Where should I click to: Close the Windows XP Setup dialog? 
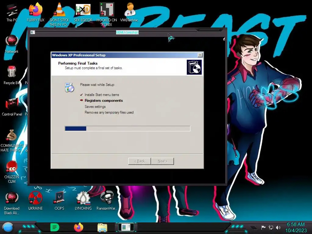(x=200, y=55)
